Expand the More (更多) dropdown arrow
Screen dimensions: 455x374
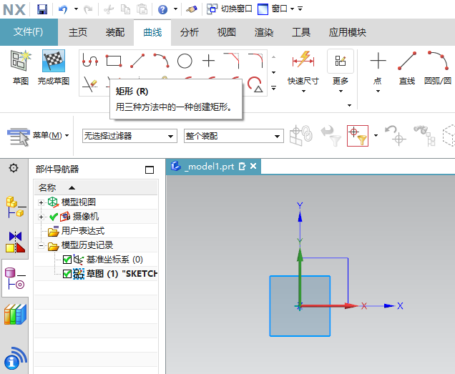(341, 91)
